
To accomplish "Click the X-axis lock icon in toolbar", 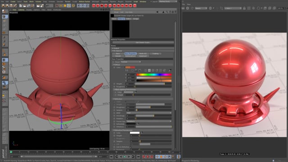I will click(x=79, y=6).
